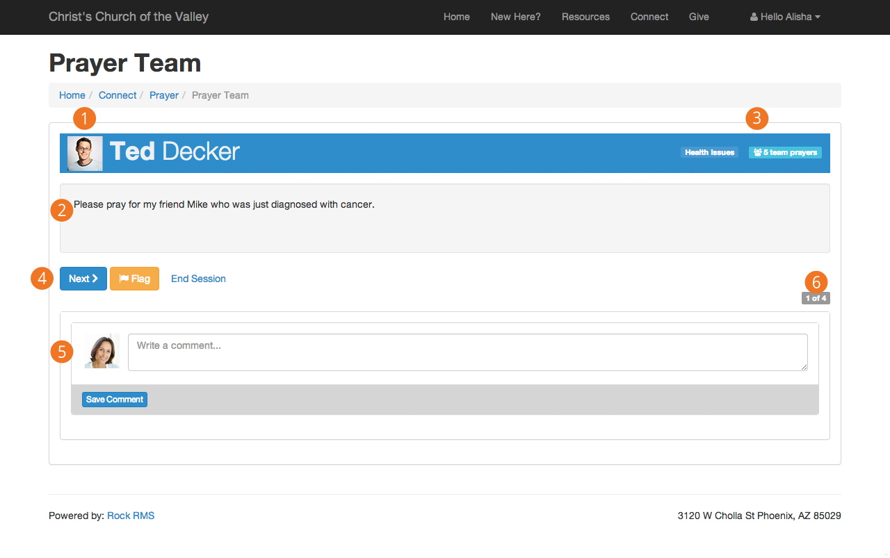Go to Home in the breadcrumb
The image size is (890, 558).
pyautogui.click(x=72, y=95)
